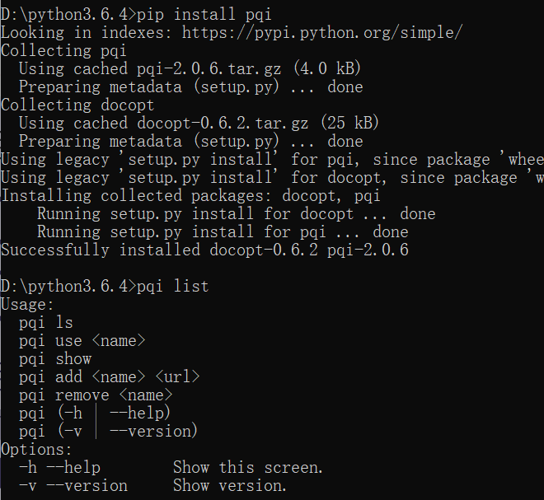The image size is (544, 500).
Task: Click the 'pqi show' usage entry
Action: [x=55, y=359]
